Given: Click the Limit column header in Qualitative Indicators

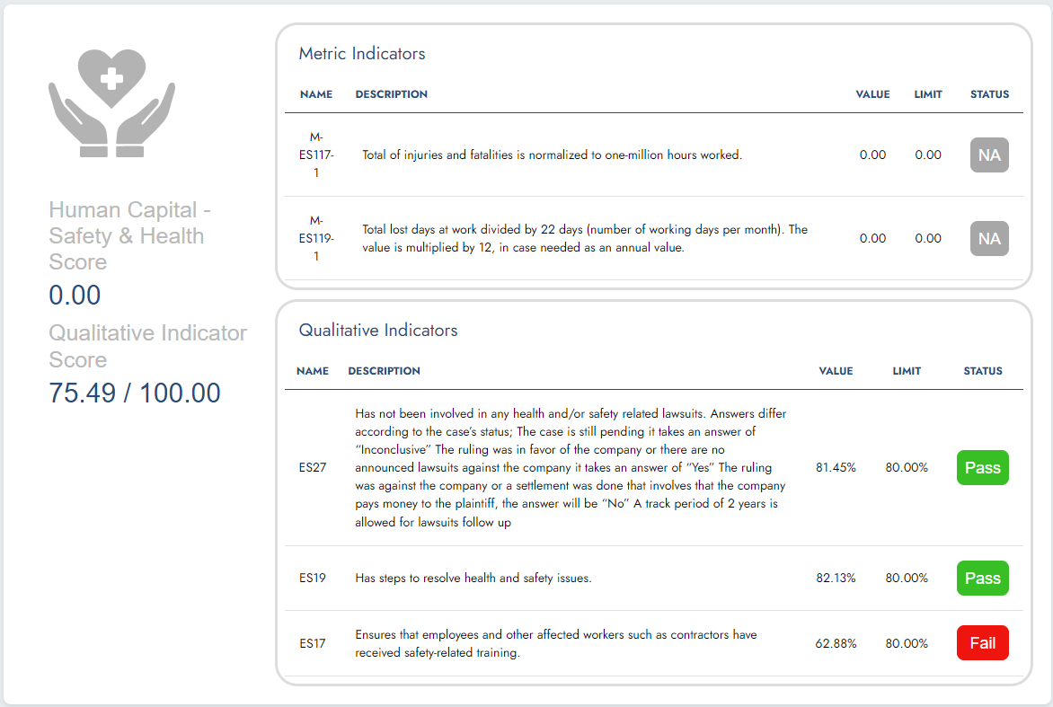Looking at the screenshot, I should [907, 371].
